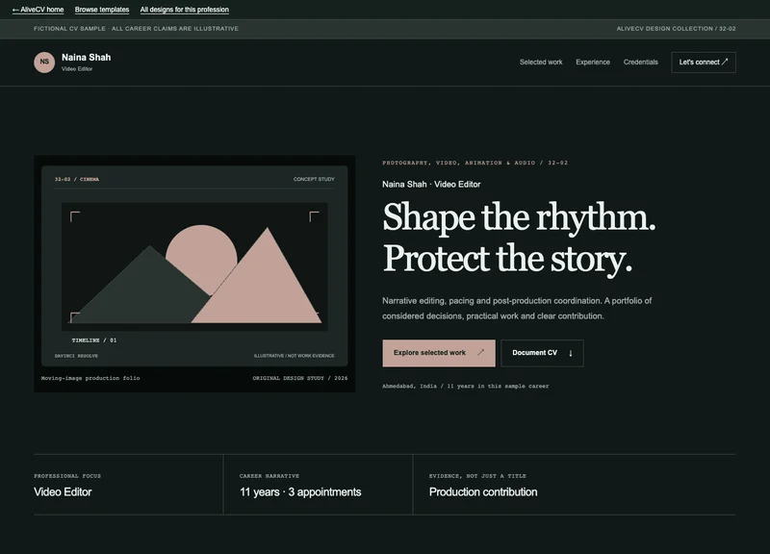Click 'FICTIONAL CV SAMPLE' banner notice
The width and height of the screenshot is (770, 554).
coord(136,29)
